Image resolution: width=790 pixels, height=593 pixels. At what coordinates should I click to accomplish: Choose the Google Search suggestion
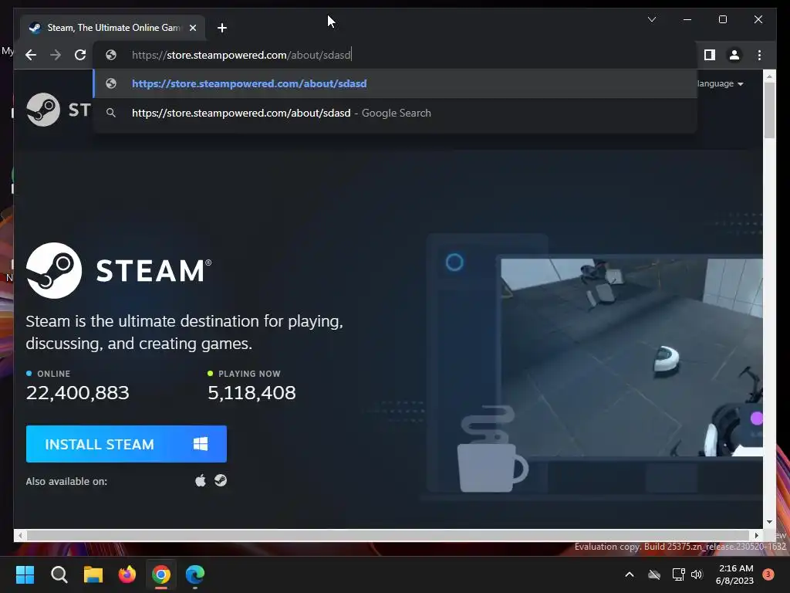[396, 113]
